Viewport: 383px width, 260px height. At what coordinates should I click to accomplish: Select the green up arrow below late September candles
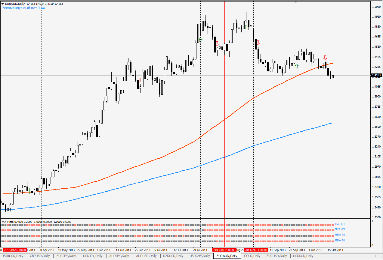click(297, 66)
